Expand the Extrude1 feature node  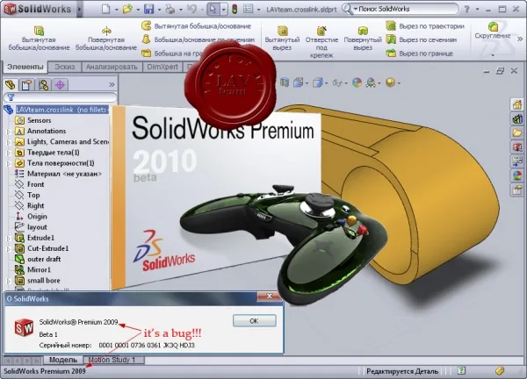coord(9,239)
